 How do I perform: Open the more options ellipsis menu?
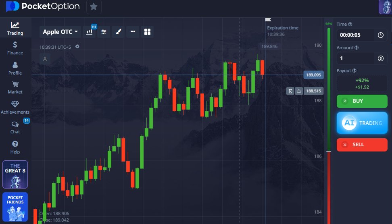pos(133,32)
